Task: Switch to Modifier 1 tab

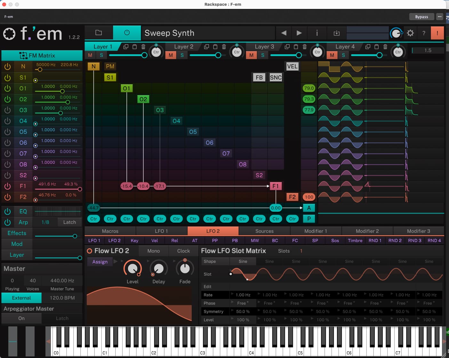Action: click(x=316, y=231)
